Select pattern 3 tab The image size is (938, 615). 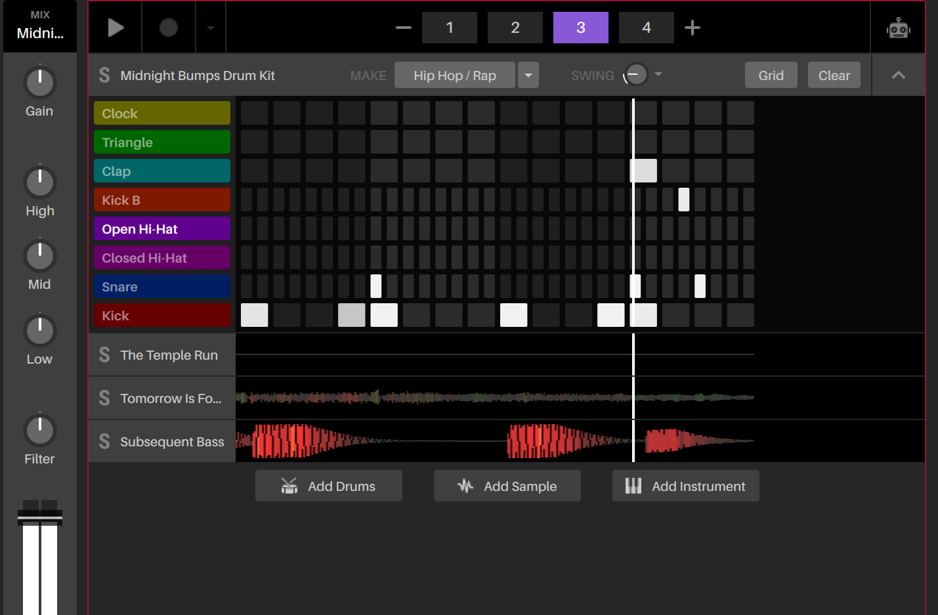point(581,28)
